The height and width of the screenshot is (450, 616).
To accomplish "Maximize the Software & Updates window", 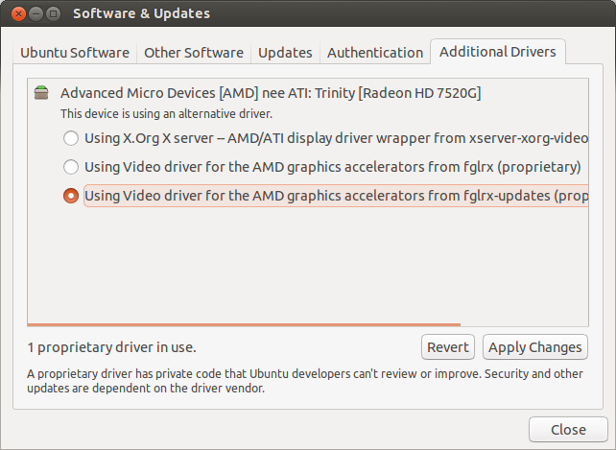I will (53, 14).
